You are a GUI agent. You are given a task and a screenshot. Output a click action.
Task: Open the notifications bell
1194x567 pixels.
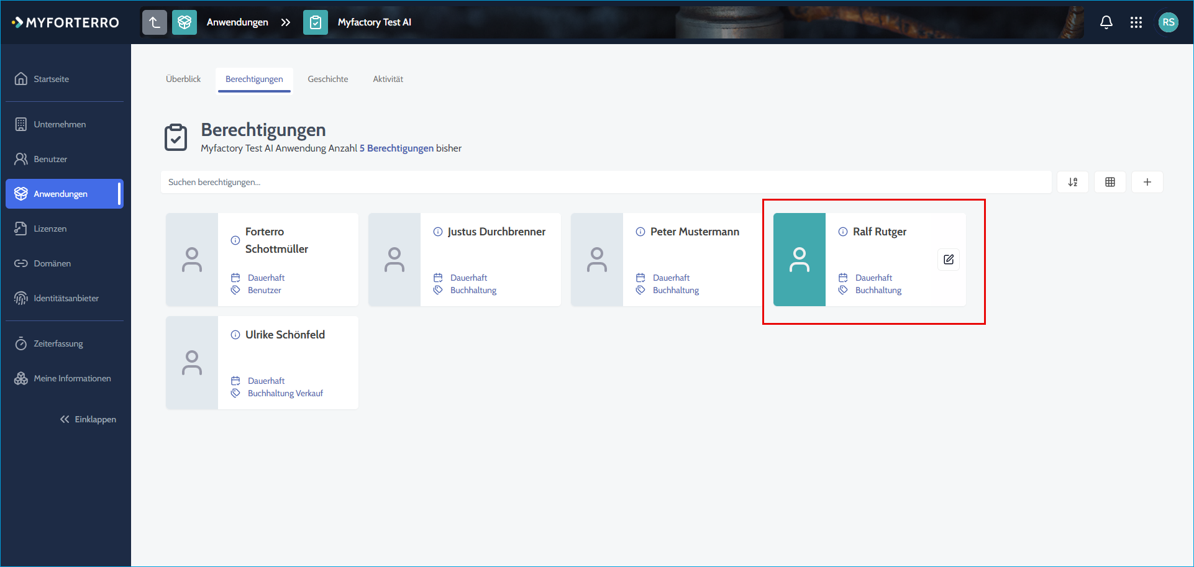coord(1106,22)
